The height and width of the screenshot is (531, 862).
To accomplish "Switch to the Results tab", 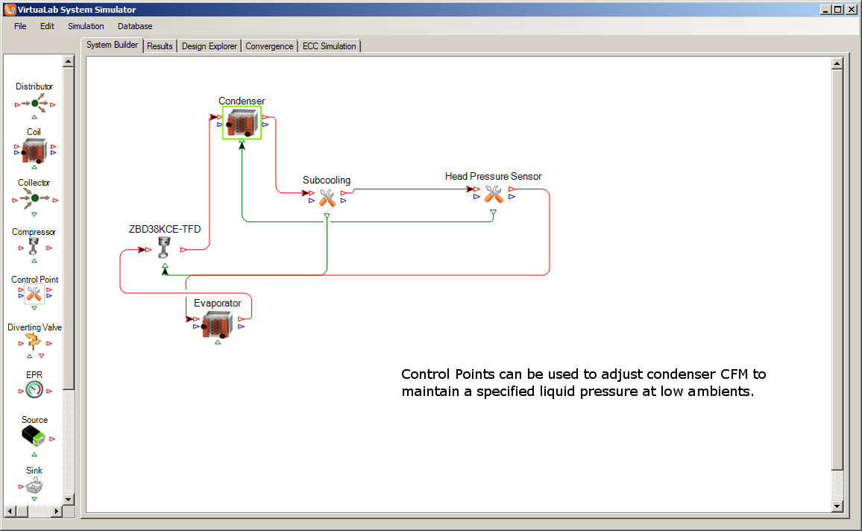I will pyautogui.click(x=160, y=46).
